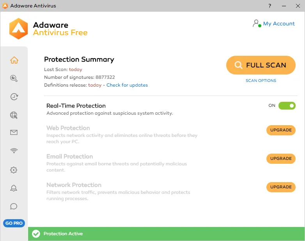Open the SCAN OPTIONS link

pos(261,81)
